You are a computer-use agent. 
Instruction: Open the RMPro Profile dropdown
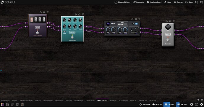tap(122, 24)
